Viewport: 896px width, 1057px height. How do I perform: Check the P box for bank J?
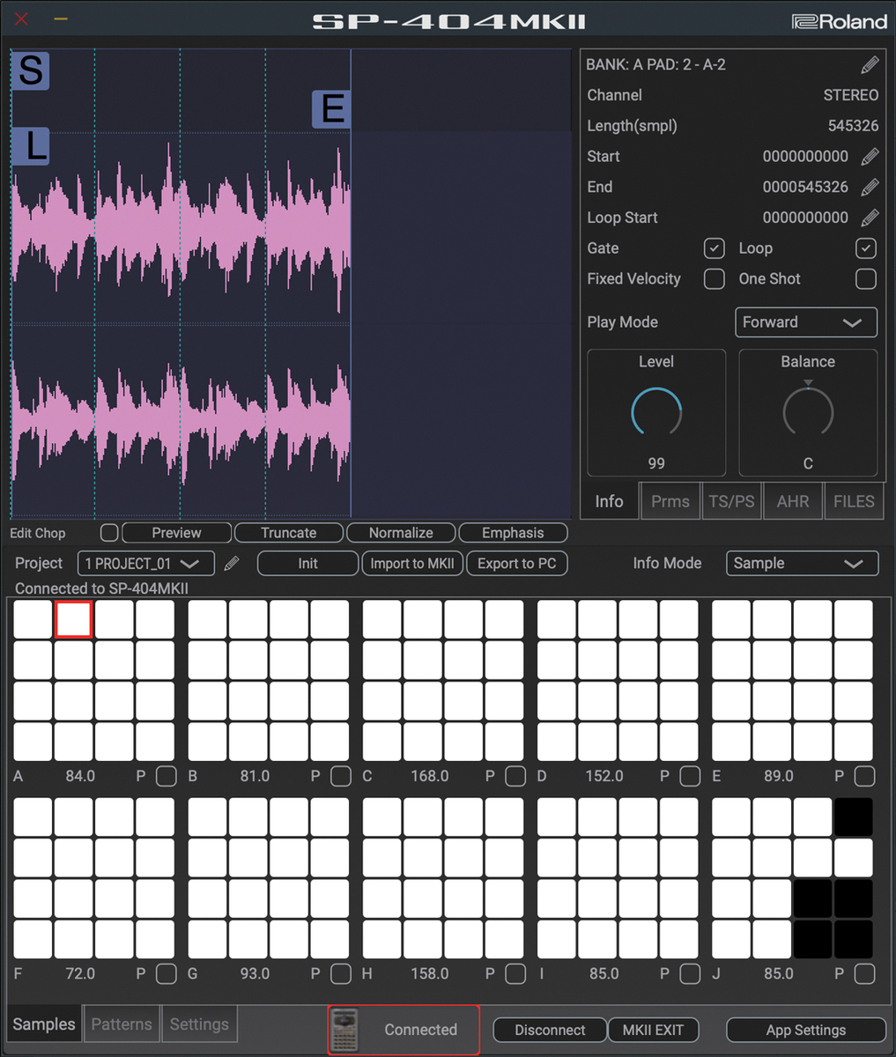coord(865,973)
